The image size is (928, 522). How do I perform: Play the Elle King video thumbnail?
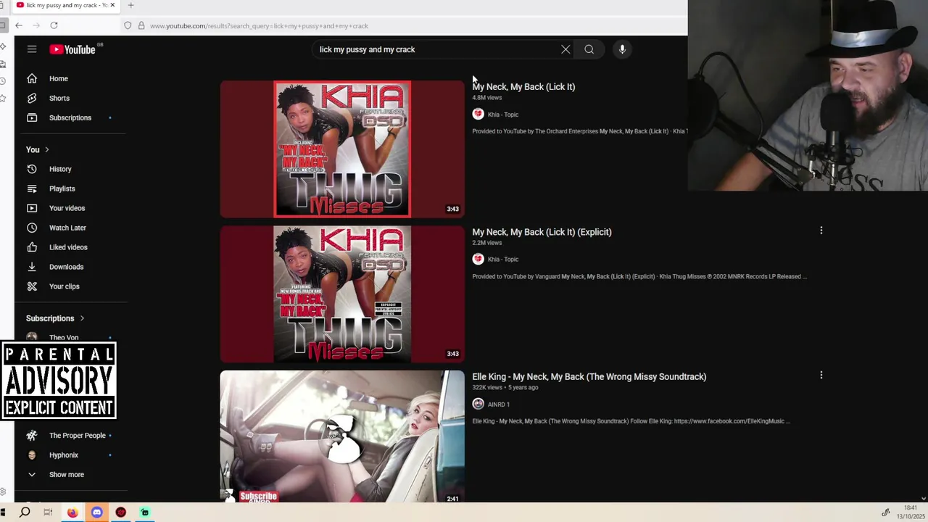(x=342, y=436)
